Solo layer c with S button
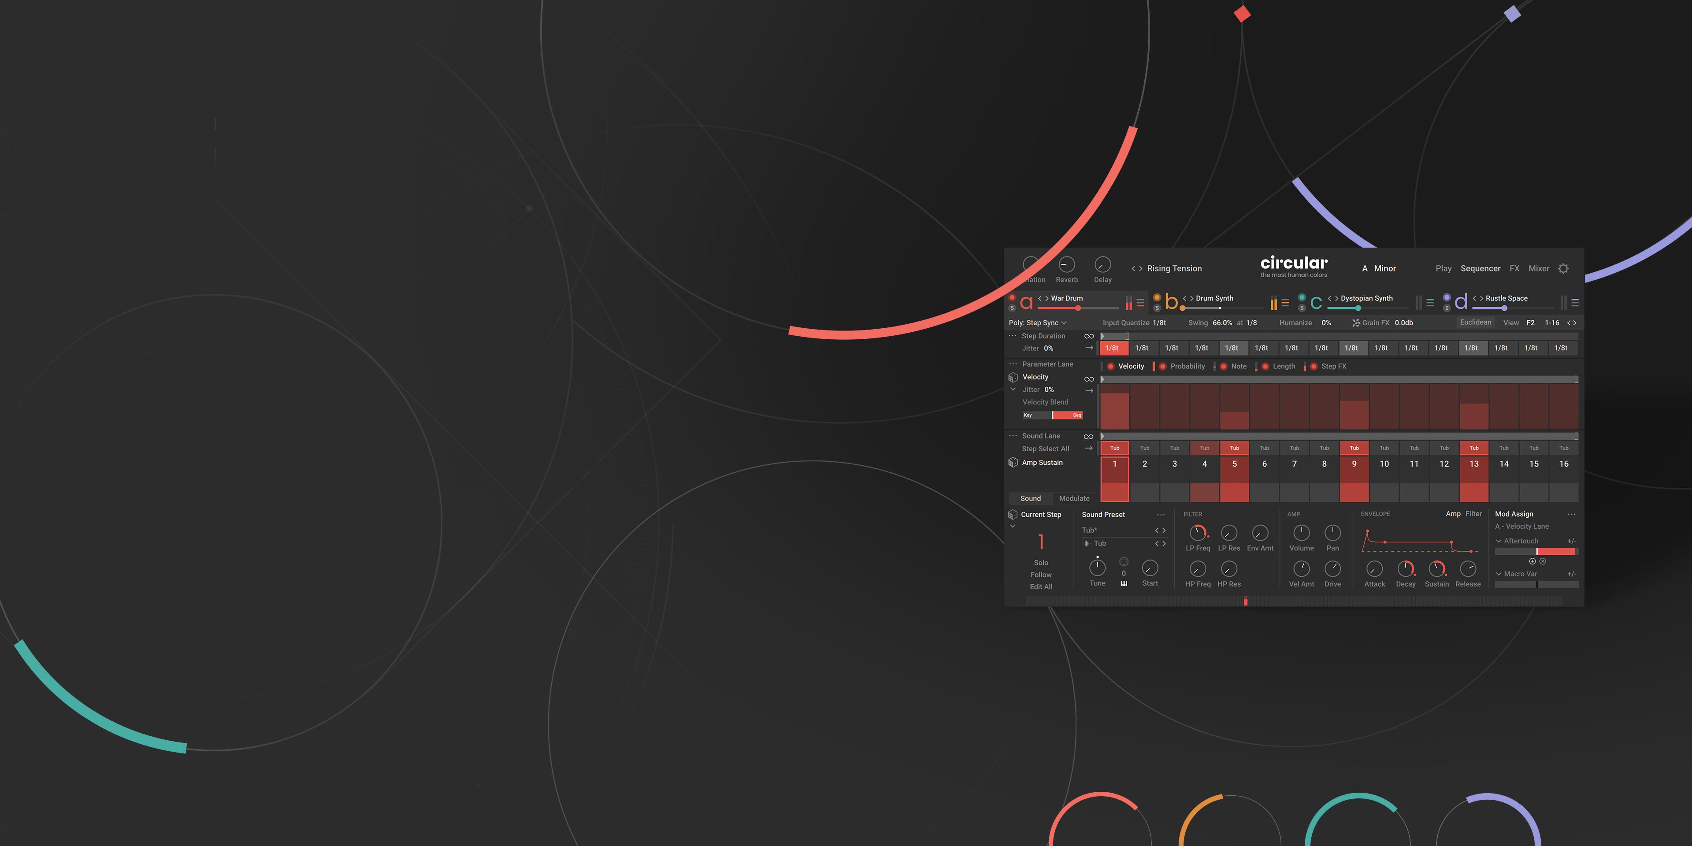Image resolution: width=1692 pixels, height=846 pixels. click(x=1302, y=308)
